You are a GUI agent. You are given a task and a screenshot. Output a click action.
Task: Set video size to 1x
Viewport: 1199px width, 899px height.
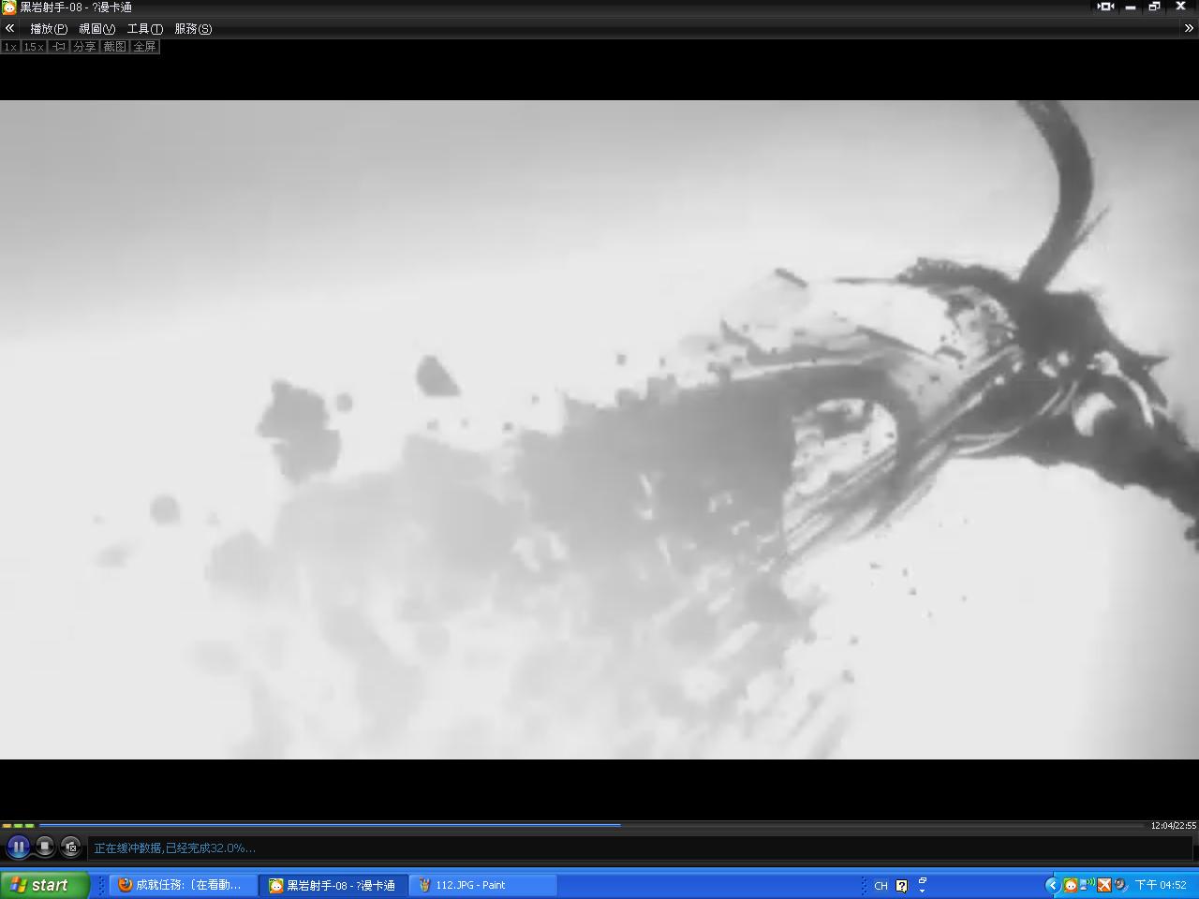coord(10,46)
